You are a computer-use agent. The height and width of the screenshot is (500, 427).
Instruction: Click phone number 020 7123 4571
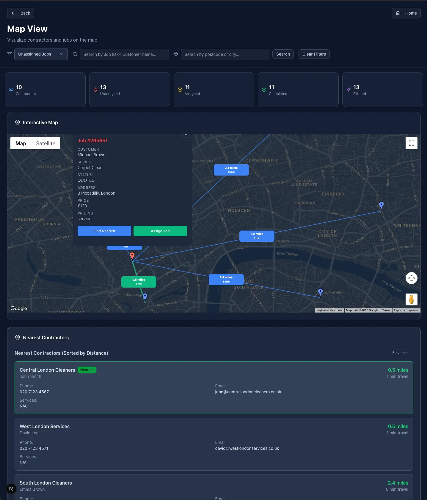tap(34, 448)
